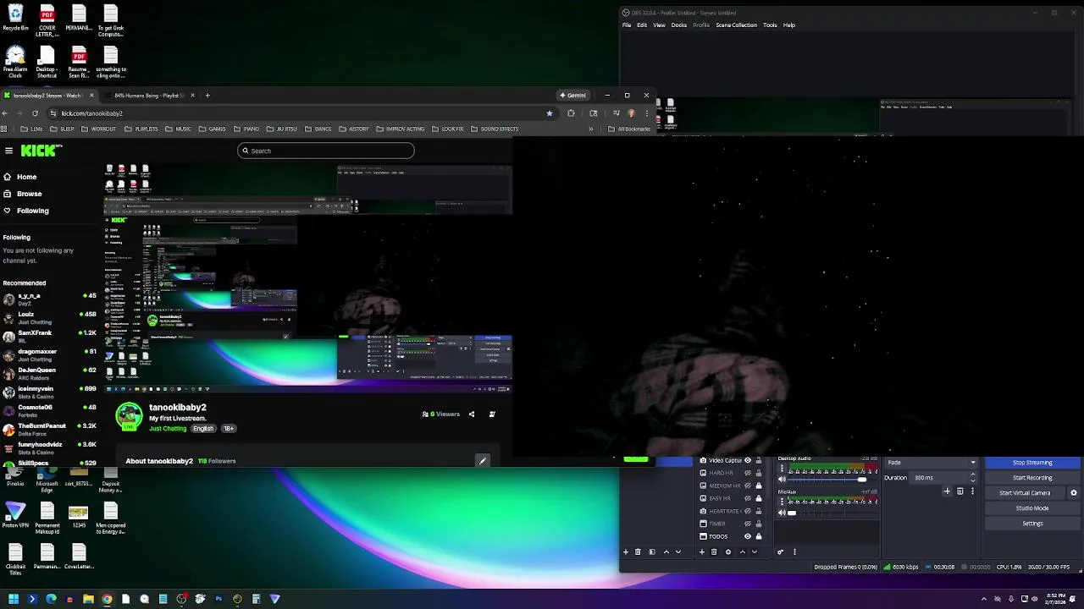The width and height of the screenshot is (1084, 609).
Task: Click the Chrome icon on taskbar
Action: 107,599
